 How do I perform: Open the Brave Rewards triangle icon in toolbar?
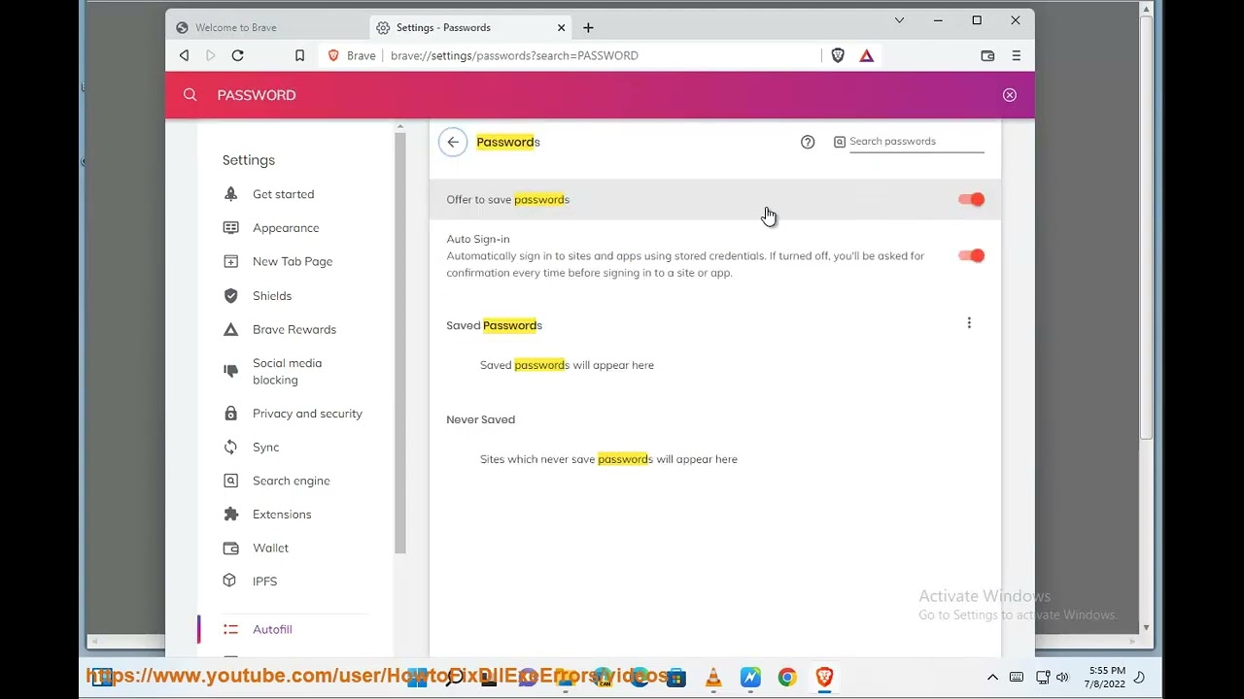click(x=867, y=56)
